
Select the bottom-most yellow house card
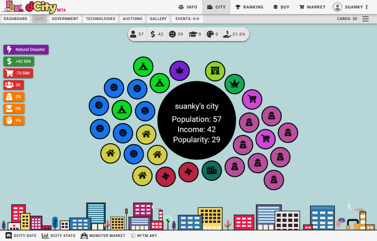142,176
